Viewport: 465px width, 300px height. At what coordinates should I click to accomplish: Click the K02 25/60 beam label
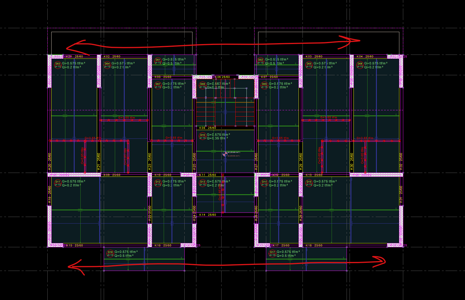(112, 56)
